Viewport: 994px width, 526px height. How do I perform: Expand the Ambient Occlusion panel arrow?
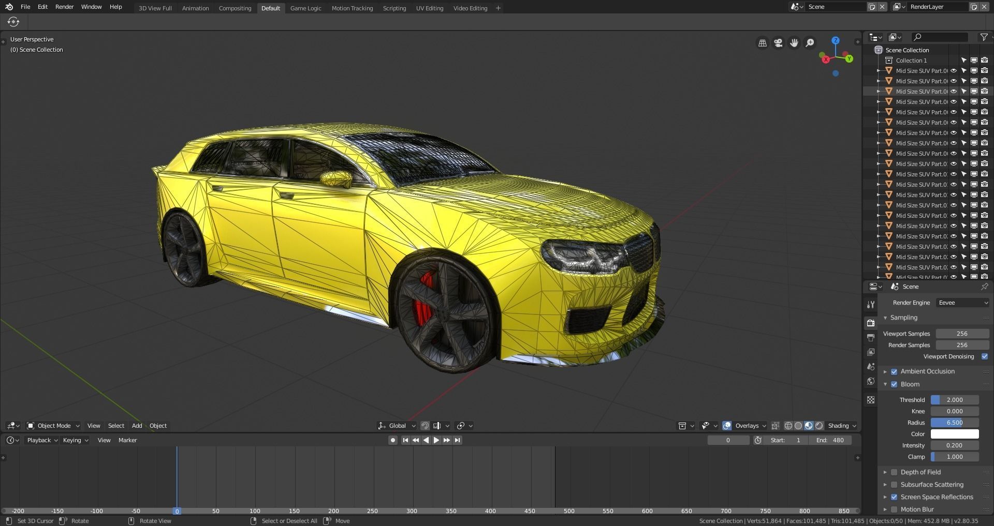[885, 371]
